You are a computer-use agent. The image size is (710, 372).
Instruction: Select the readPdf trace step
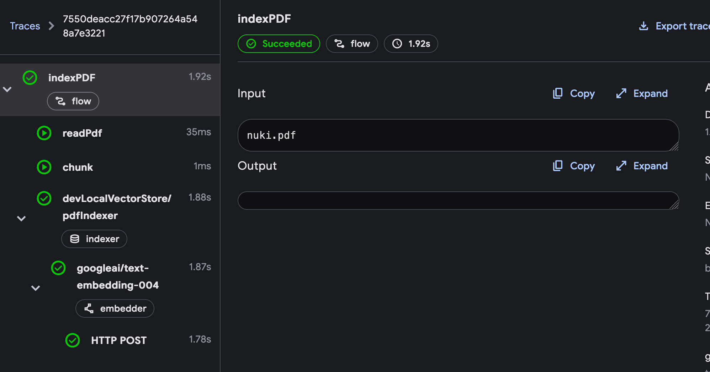pyautogui.click(x=82, y=133)
